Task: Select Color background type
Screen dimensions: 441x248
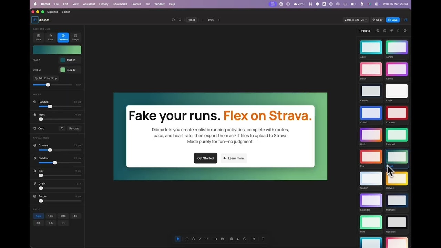Action: [51, 37]
